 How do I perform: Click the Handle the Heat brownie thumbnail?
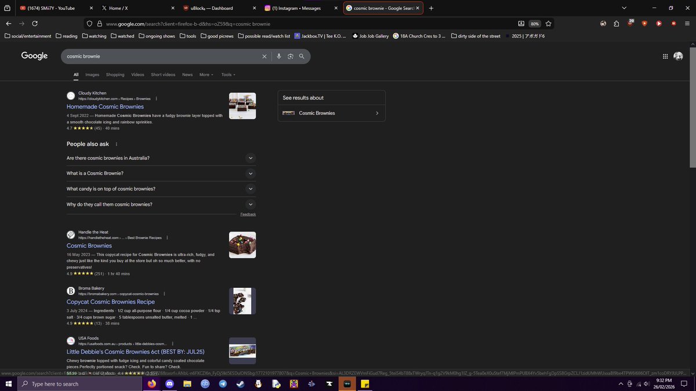coord(242,245)
